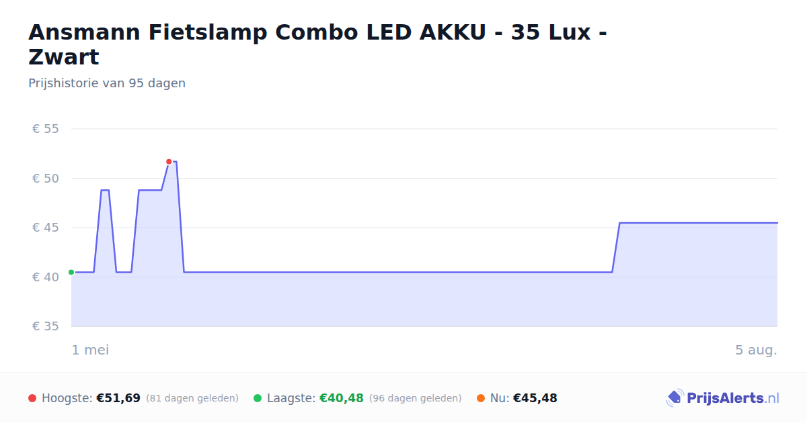Click the red highest-price dot on the chart
Viewport: 807px width, 423px height.
click(169, 162)
